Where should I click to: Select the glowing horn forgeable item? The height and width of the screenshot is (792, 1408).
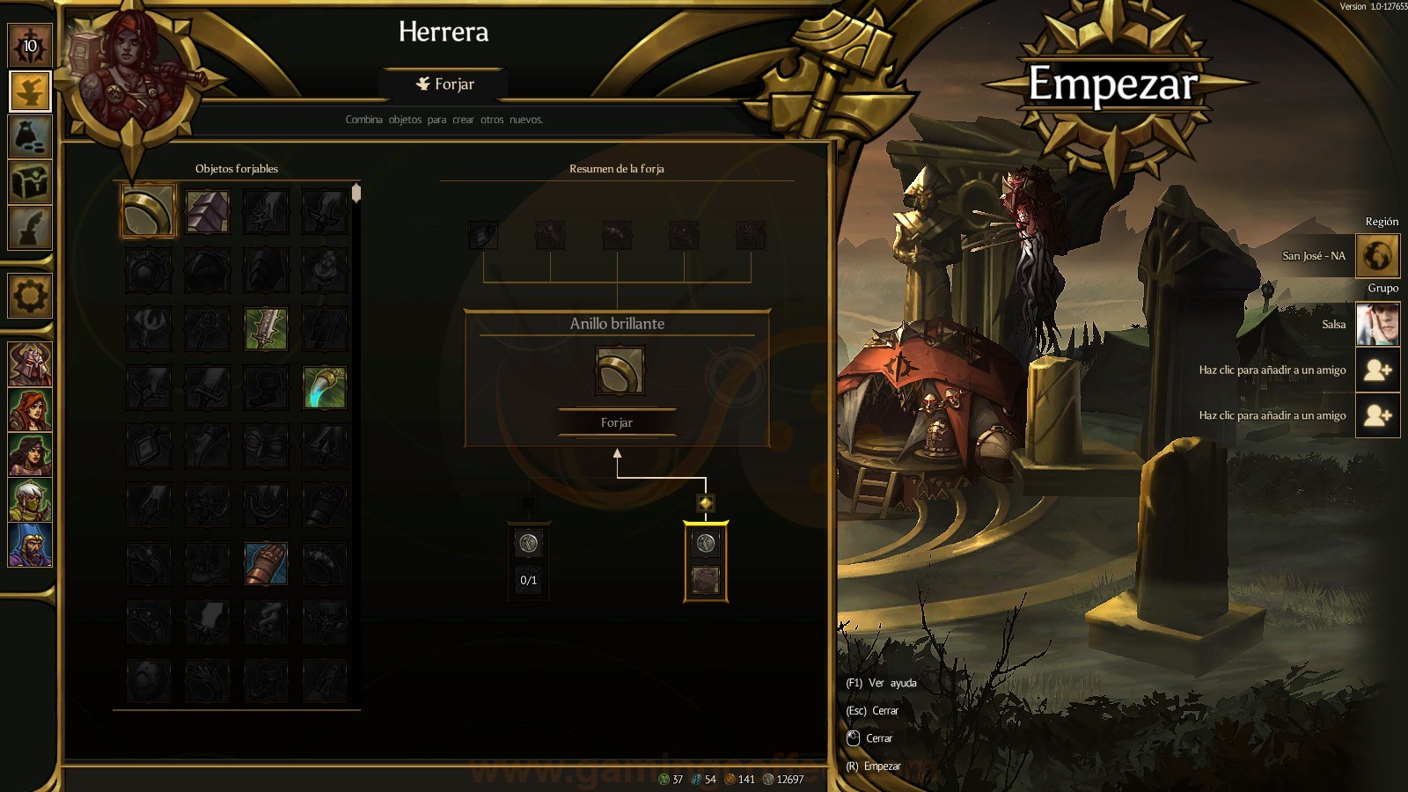[325, 388]
